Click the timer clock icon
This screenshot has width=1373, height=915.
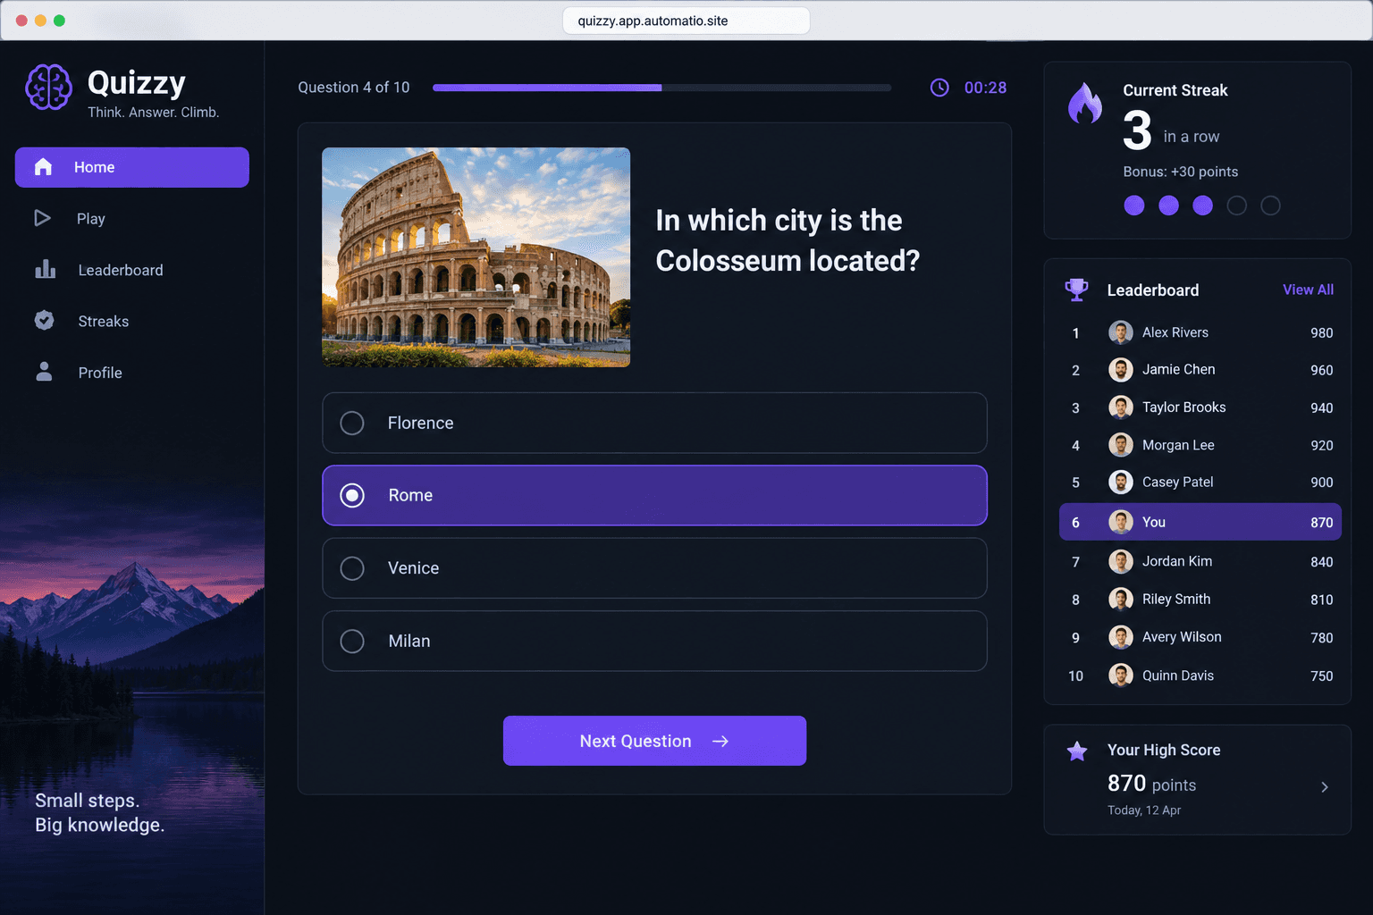point(939,88)
